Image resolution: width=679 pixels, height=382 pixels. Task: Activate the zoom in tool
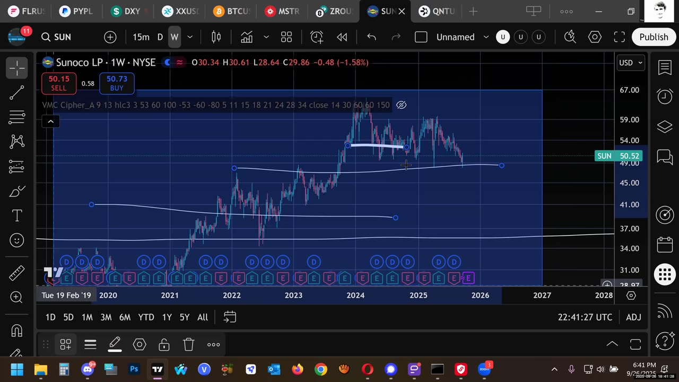coord(17,298)
